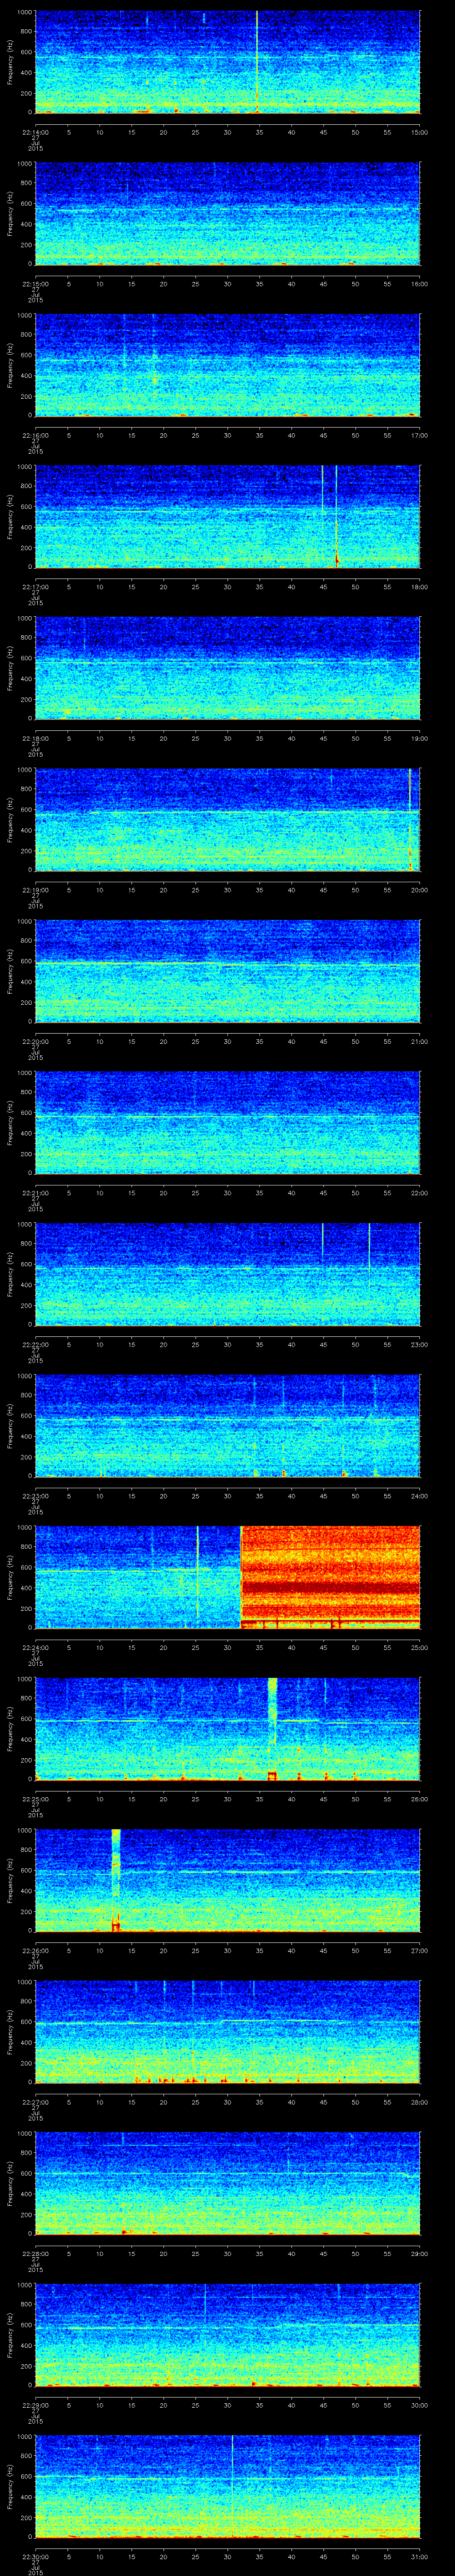Click the 22:22:00 start time label
The width and height of the screenshot is (455, 2576).
click(x=35, y=1344)
